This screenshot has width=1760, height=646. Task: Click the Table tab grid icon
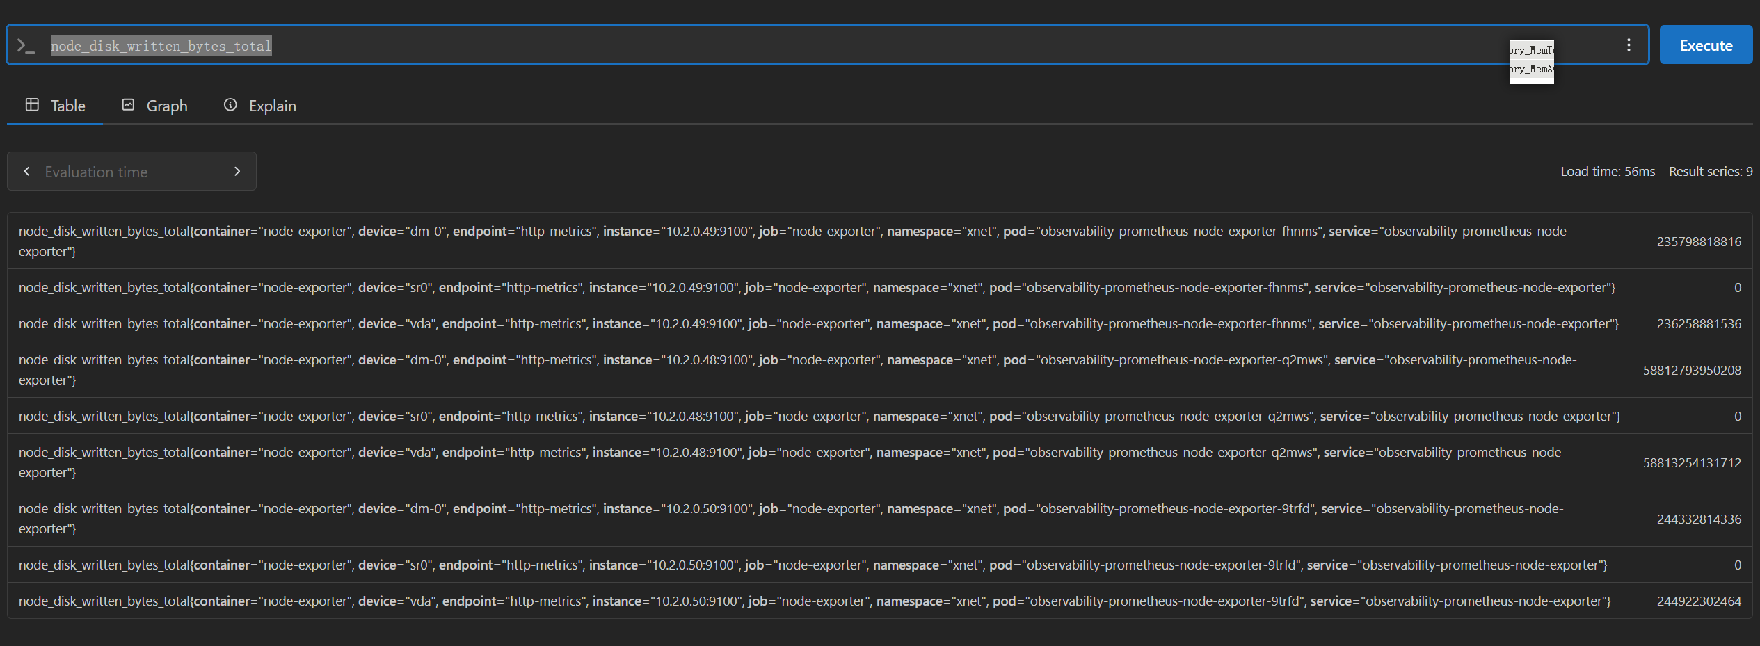32,105
